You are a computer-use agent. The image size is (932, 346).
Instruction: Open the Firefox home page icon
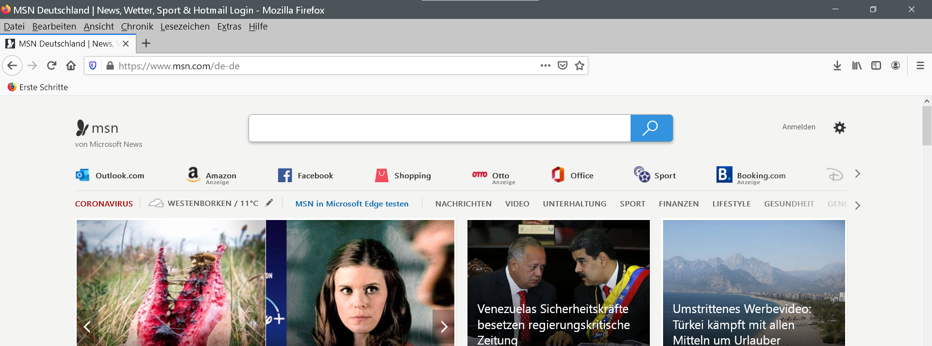tap(71, 65)
